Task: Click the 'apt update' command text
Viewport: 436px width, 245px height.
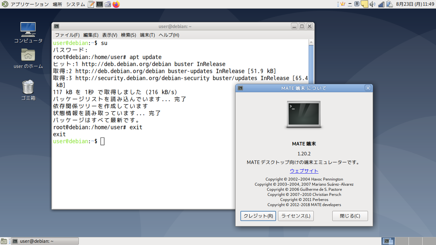Action: (x=145, y=57)
